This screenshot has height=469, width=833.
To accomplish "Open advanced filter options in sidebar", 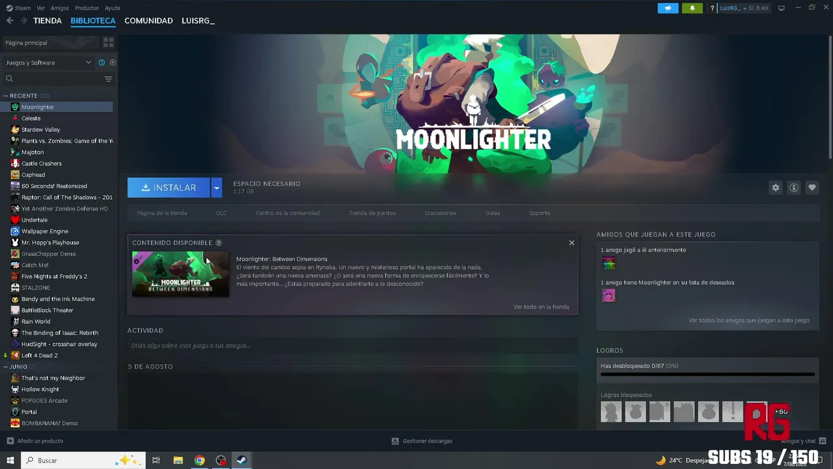I will (x=108, y=79).
